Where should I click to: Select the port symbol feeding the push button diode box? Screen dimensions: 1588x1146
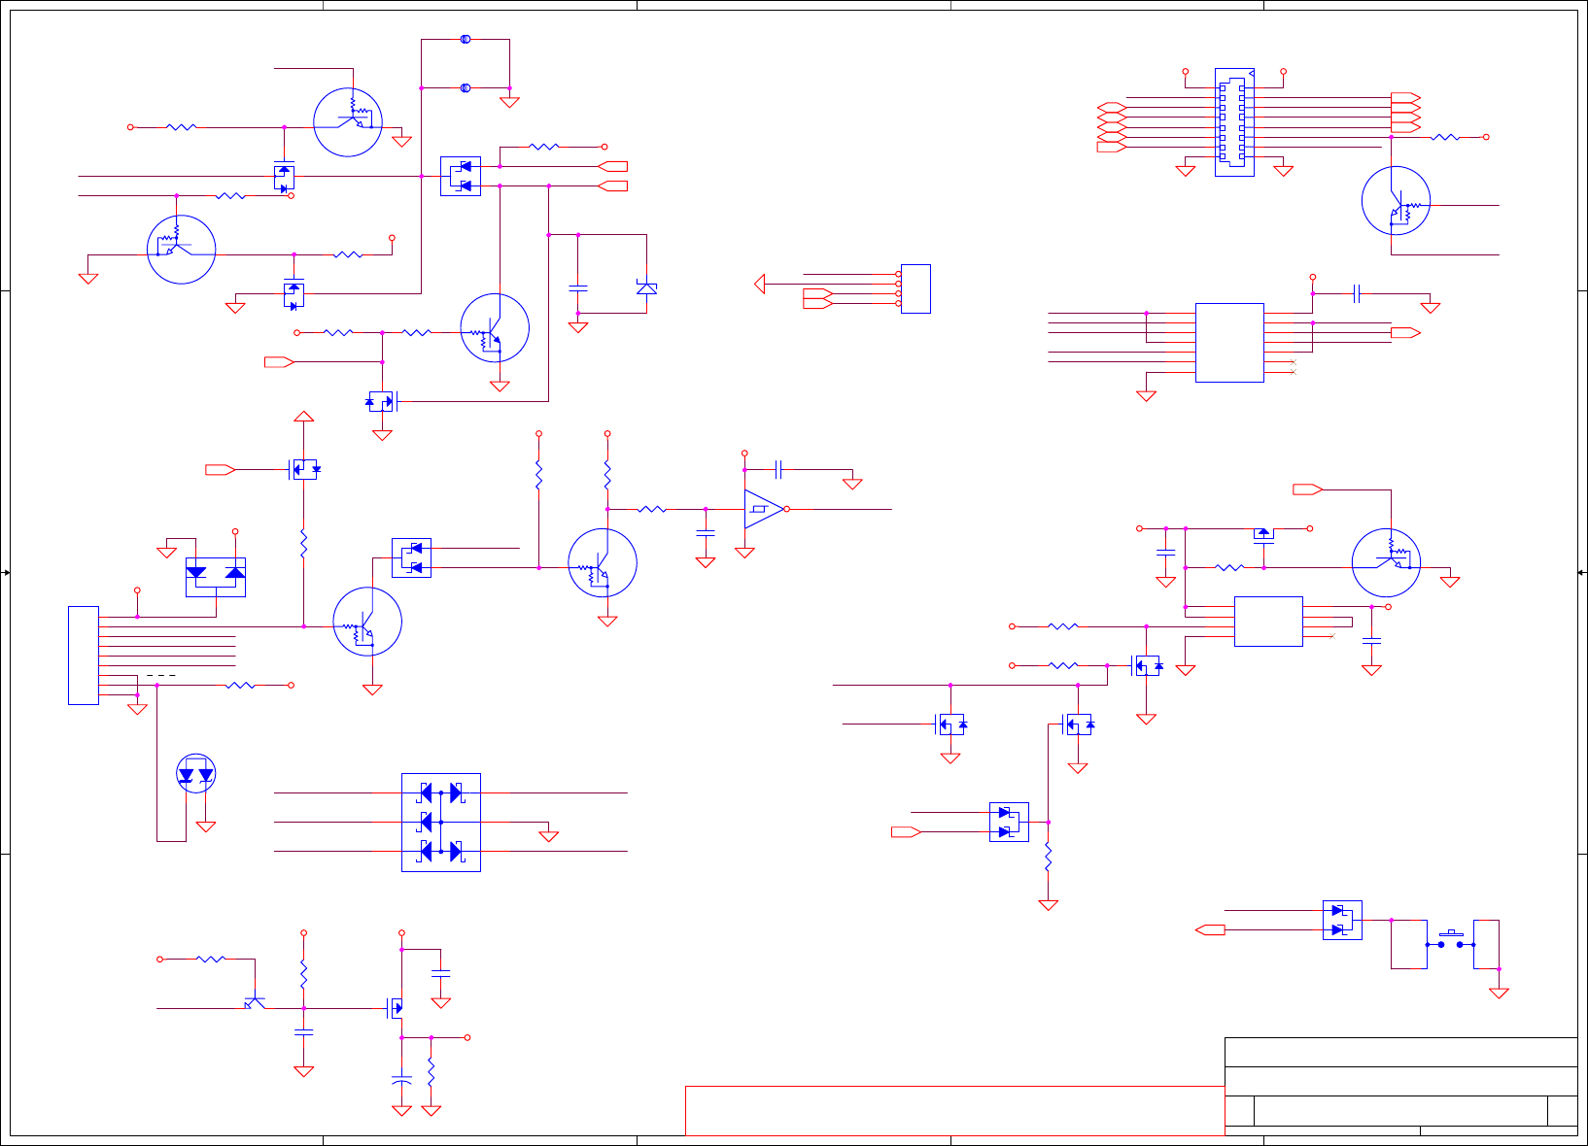[1210, 930]
